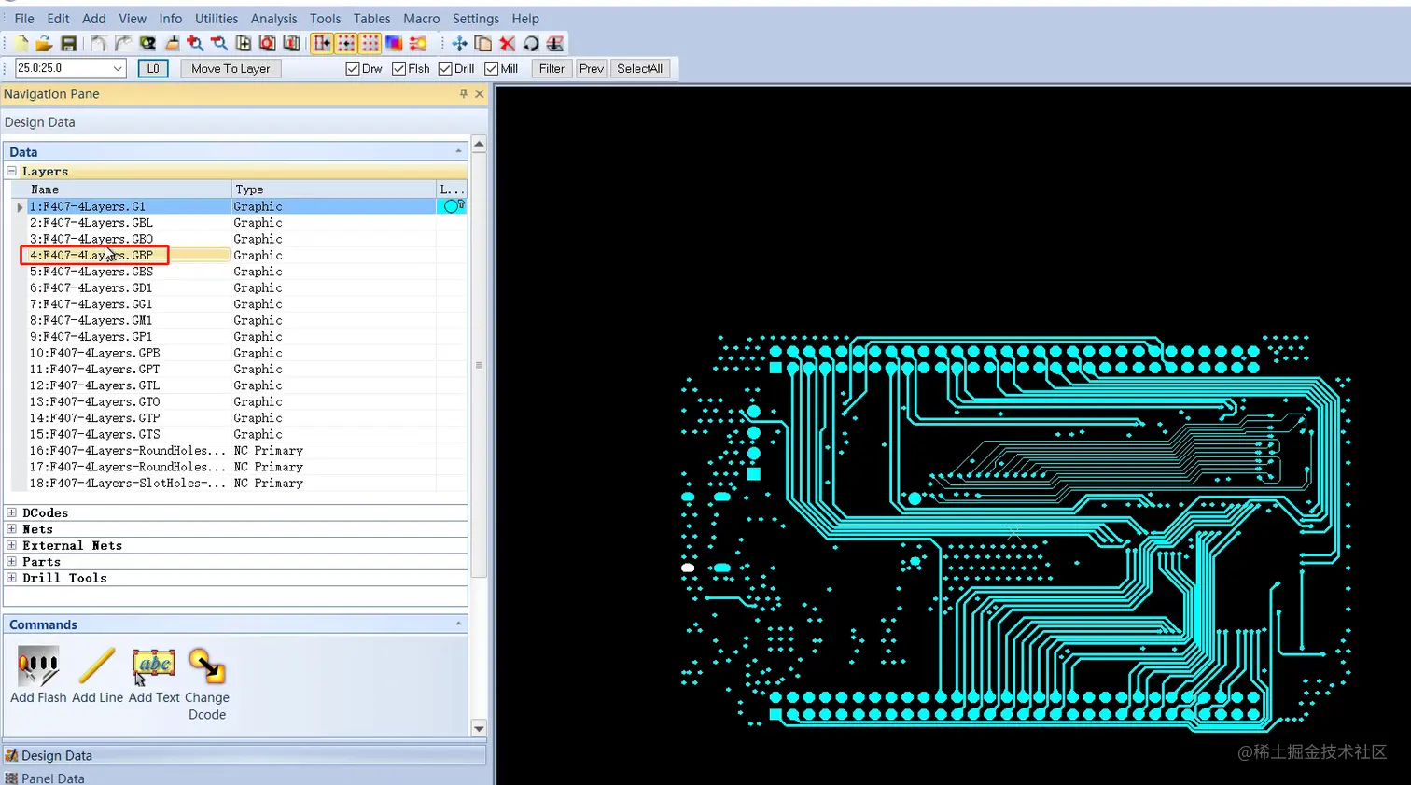Click the red X Delete icon
1411x785 pixels.
508,43
